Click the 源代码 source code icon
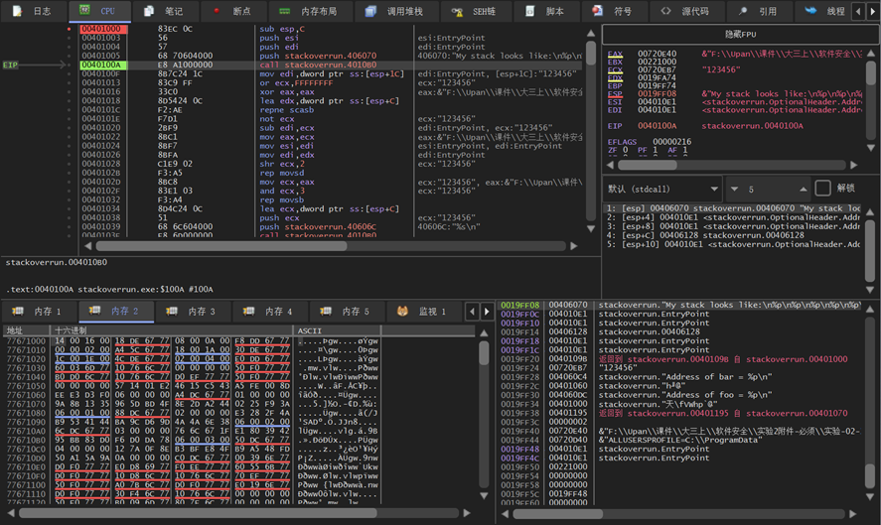This screenshot has width=881, height=525. point(665,11)
